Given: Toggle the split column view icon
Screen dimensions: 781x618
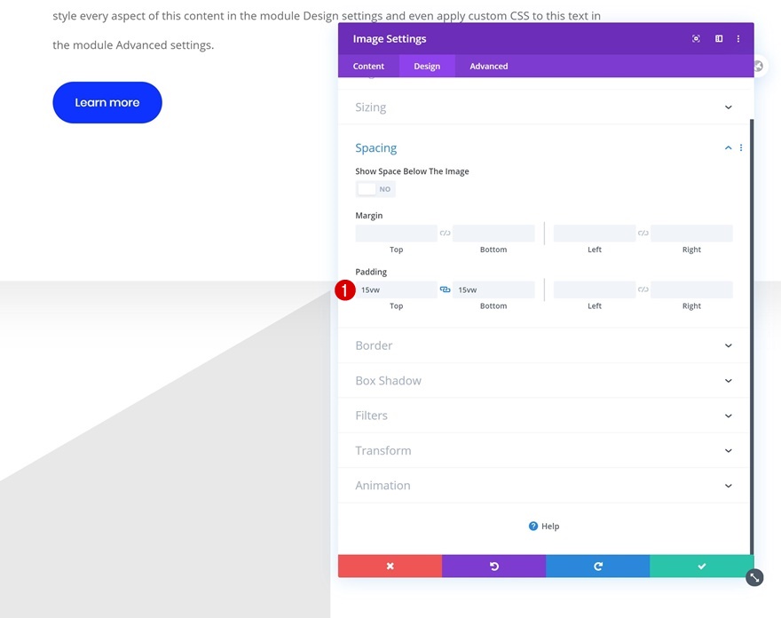Looking at the screenshot, I should click(719, 38).
